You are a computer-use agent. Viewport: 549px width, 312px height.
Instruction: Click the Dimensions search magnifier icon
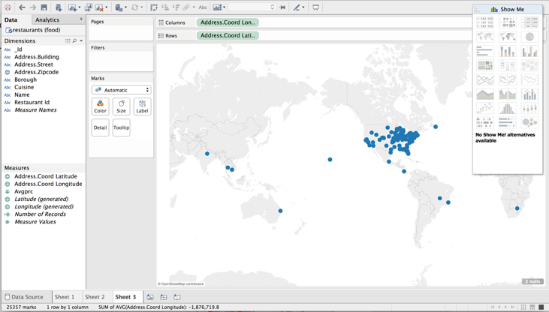click(74, 41)
